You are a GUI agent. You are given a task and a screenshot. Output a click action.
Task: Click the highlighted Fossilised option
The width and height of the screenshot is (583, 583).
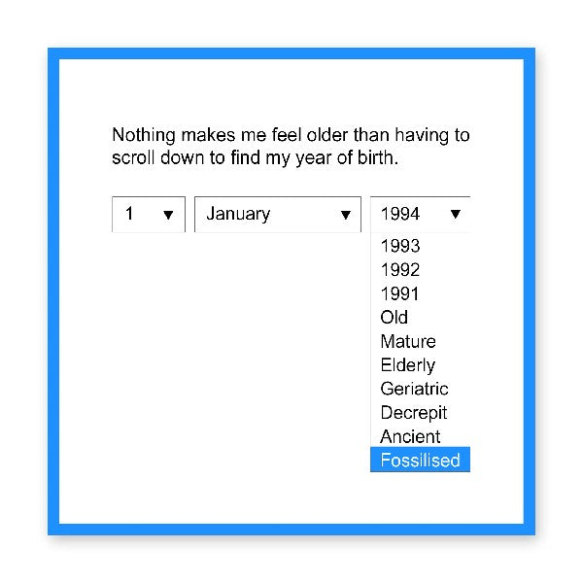pos(420,461)
